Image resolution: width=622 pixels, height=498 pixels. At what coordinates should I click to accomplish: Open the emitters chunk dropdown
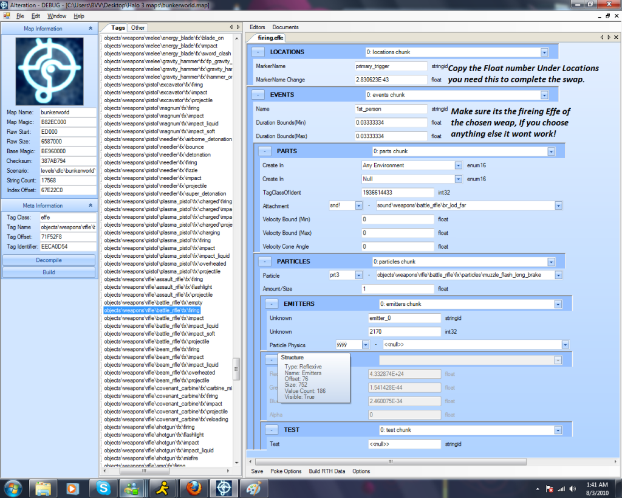click(558, 304)
